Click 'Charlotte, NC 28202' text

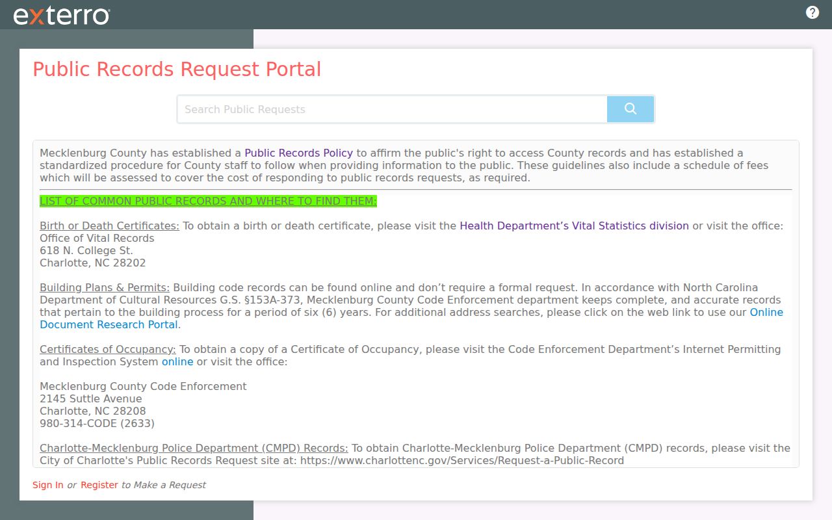click(93, 263)
